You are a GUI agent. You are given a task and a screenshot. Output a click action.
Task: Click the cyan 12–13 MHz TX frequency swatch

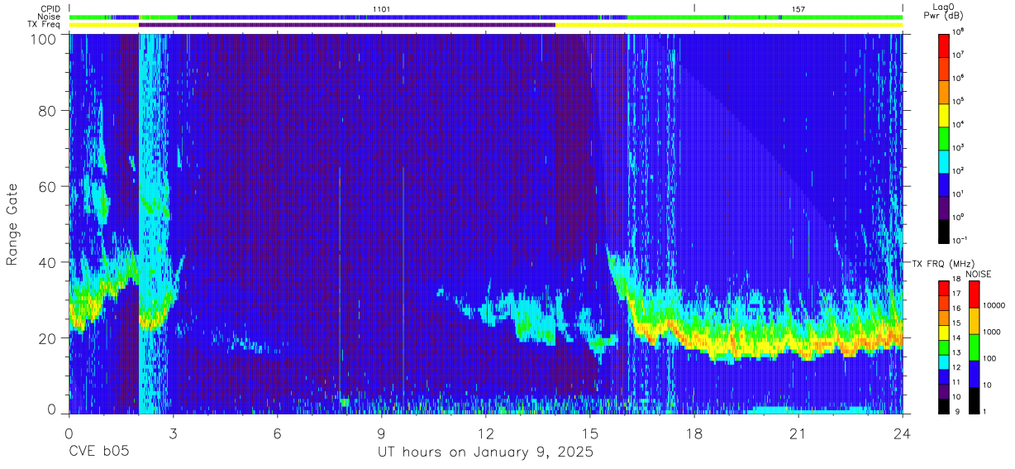[x=945, y=361]
